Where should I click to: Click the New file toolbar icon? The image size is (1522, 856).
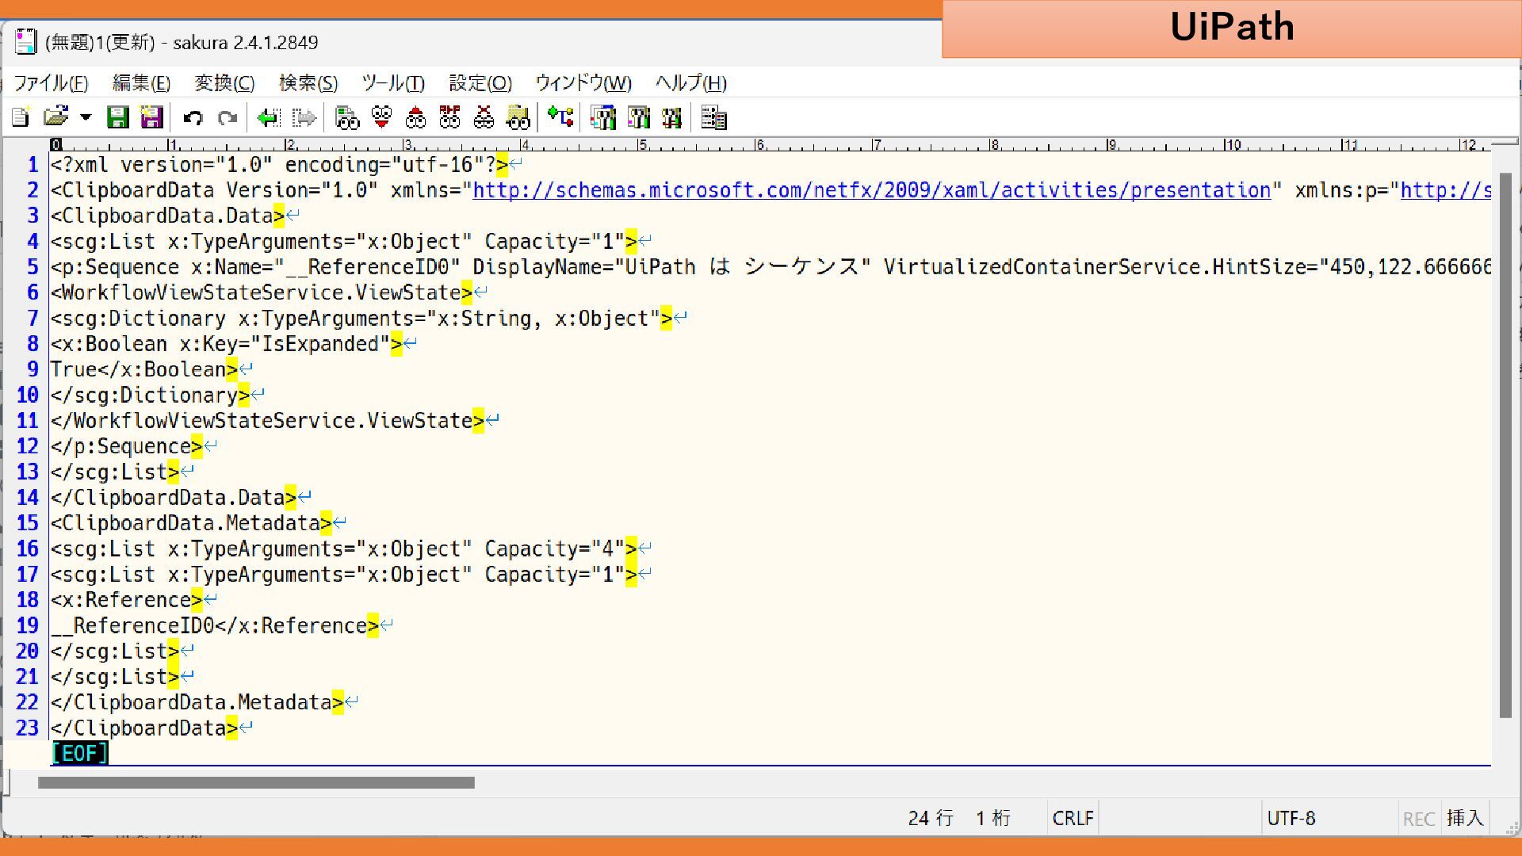(21, 118)
